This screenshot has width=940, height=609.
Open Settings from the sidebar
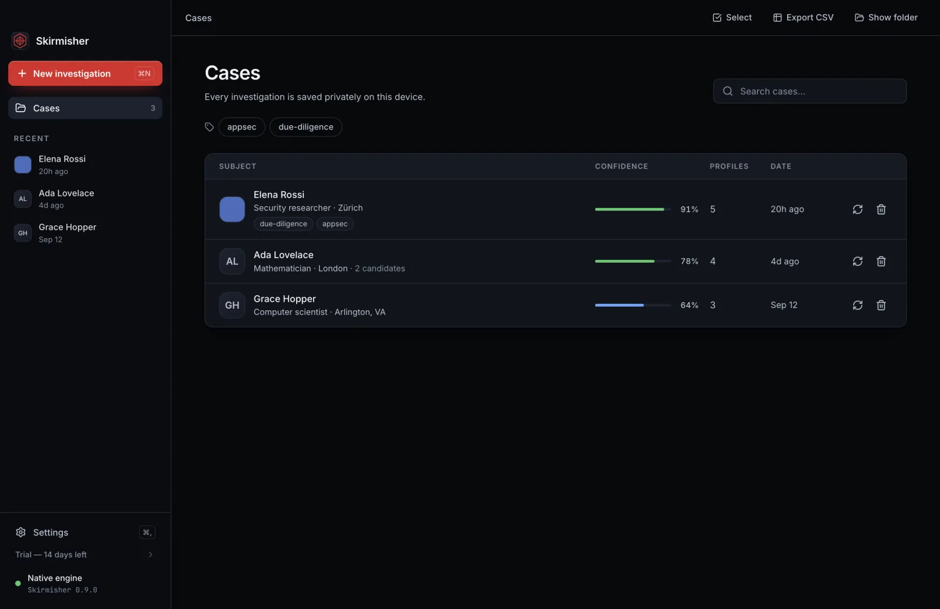tap(85, 533)
